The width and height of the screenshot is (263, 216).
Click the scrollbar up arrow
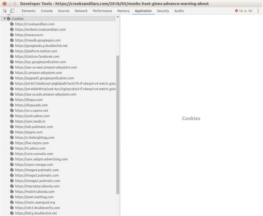coord(118,17)
